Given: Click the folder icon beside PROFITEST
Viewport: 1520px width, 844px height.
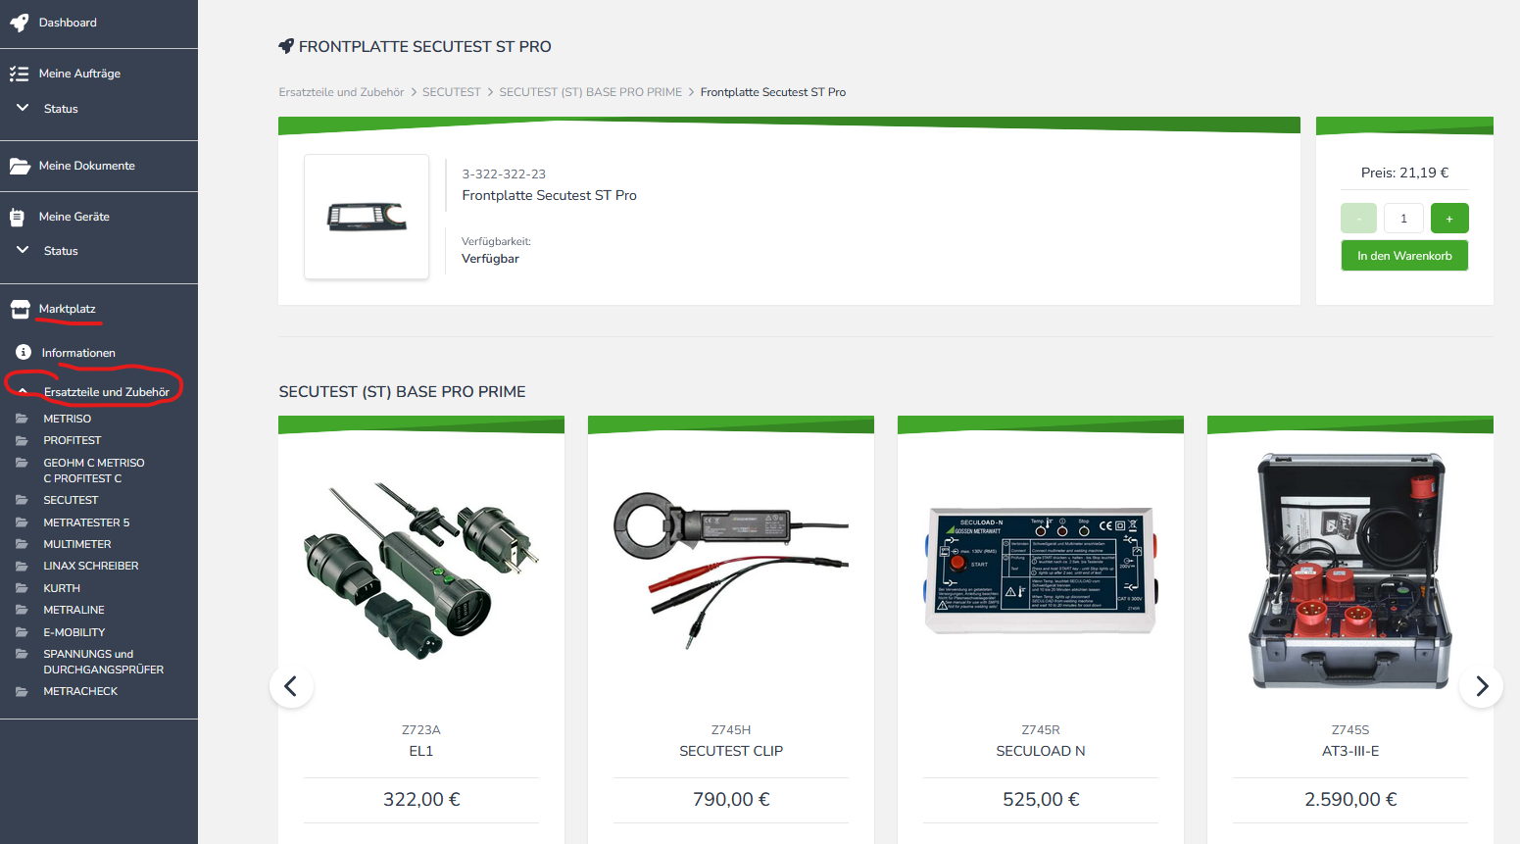Looking at the screenshot, I should [x=22, y=440].
